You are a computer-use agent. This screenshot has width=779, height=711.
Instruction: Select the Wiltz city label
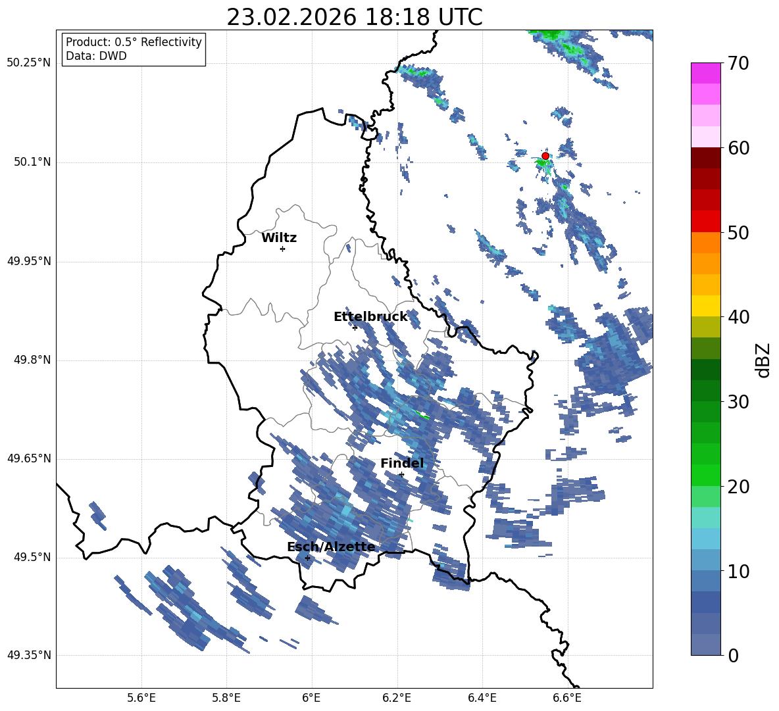(x=279, y=238)
